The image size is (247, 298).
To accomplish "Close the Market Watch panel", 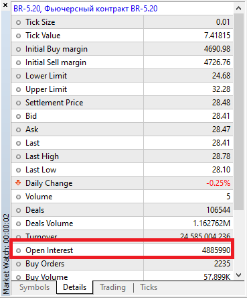I will [x=5, y=5].
